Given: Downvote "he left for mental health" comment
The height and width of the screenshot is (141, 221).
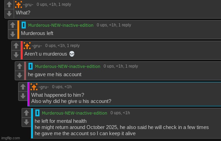Looking at the screenshot, I should (26, 122).
